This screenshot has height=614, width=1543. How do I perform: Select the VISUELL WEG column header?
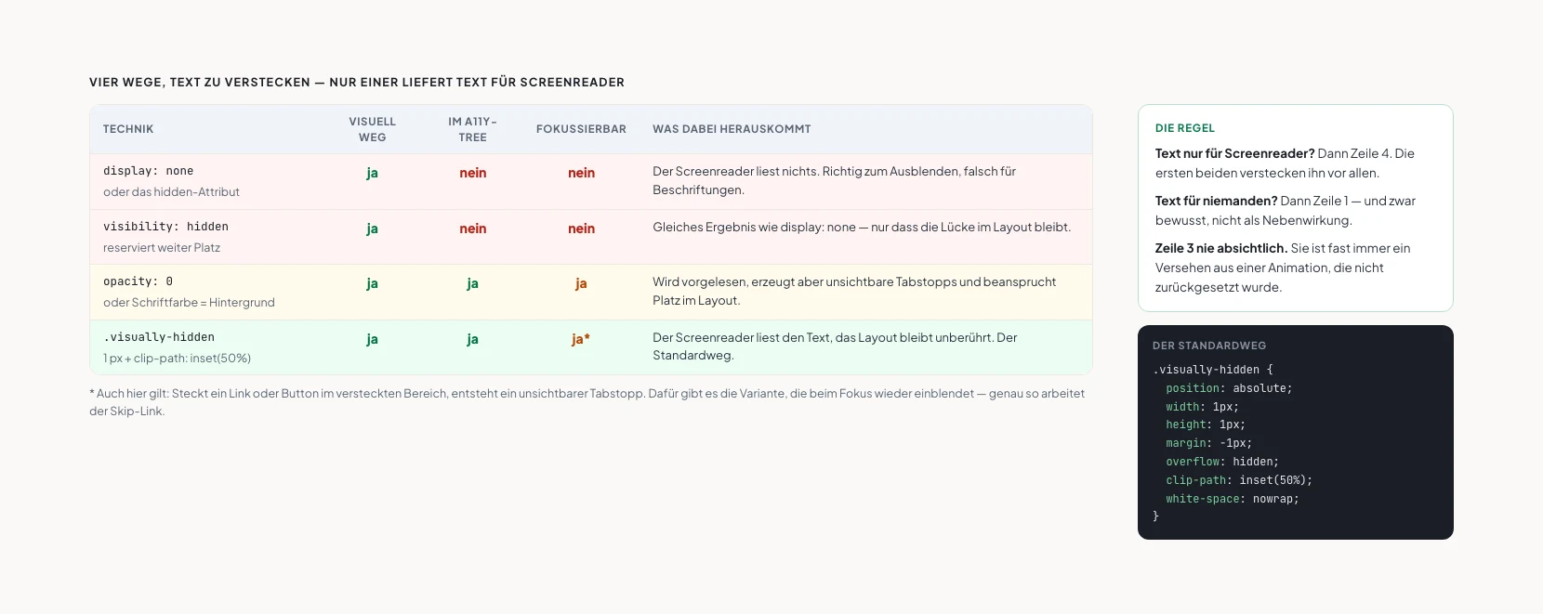pos(372,129)
